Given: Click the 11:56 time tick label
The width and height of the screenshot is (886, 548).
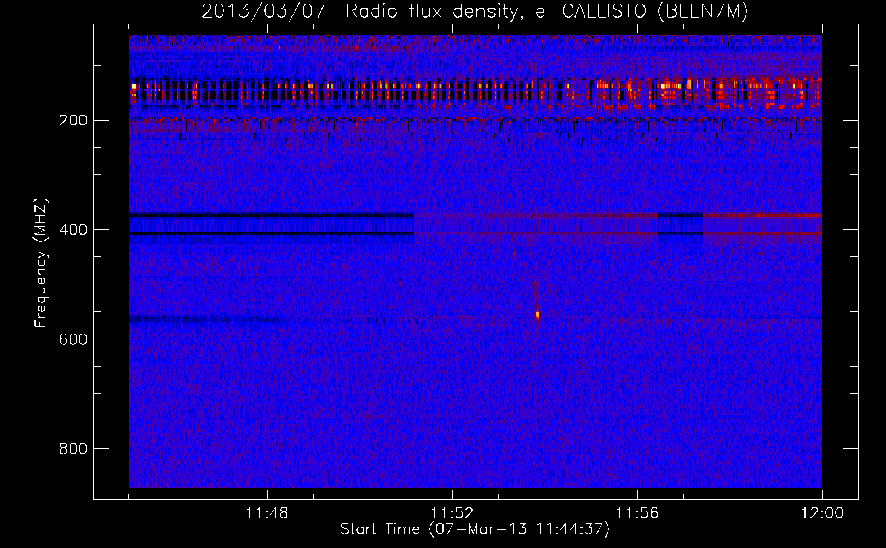Looking at the screenshot, I should pos(637,513).
